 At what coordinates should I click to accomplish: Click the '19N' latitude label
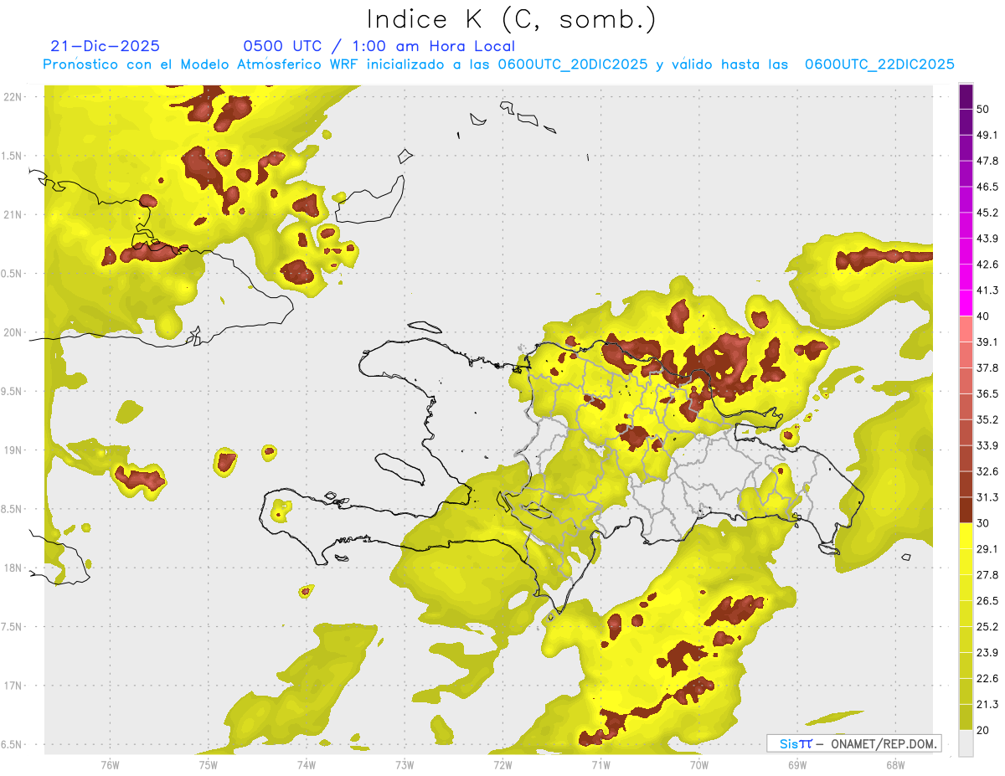click(x=13, y=450)
